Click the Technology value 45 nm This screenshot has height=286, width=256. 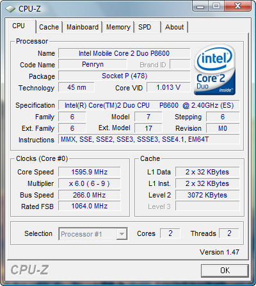[x=76, y=87]
